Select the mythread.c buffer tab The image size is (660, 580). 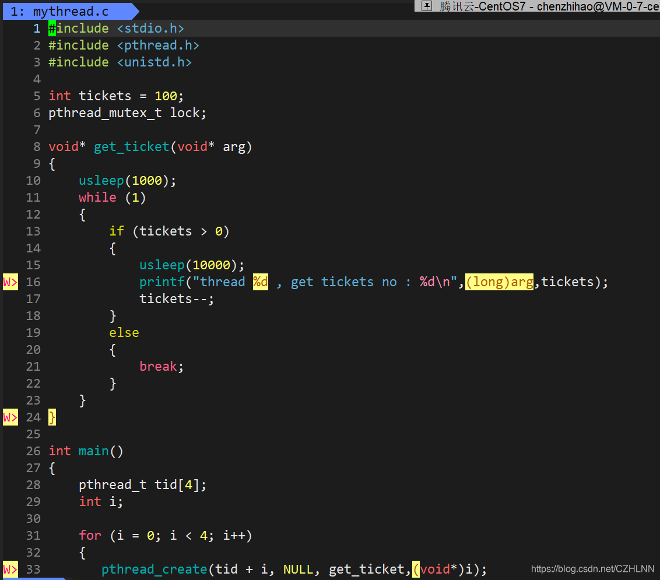[68, 11]
